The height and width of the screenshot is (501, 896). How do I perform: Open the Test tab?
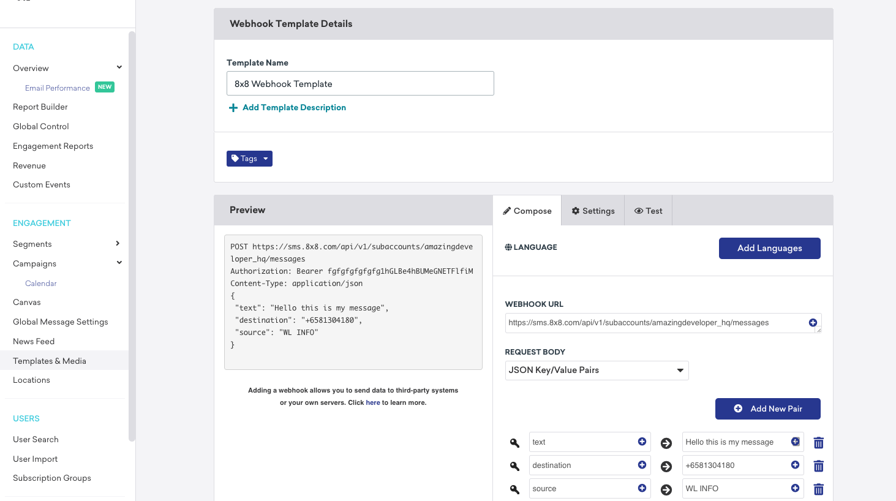tap(648, 211)
